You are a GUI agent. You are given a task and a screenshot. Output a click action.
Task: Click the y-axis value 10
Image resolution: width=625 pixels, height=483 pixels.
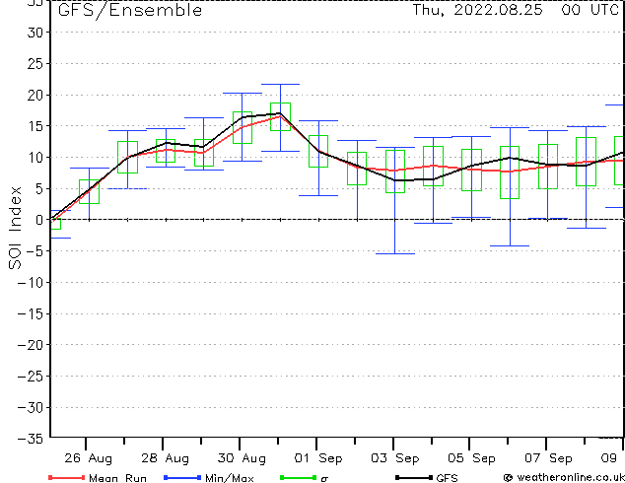click(35, 158)
